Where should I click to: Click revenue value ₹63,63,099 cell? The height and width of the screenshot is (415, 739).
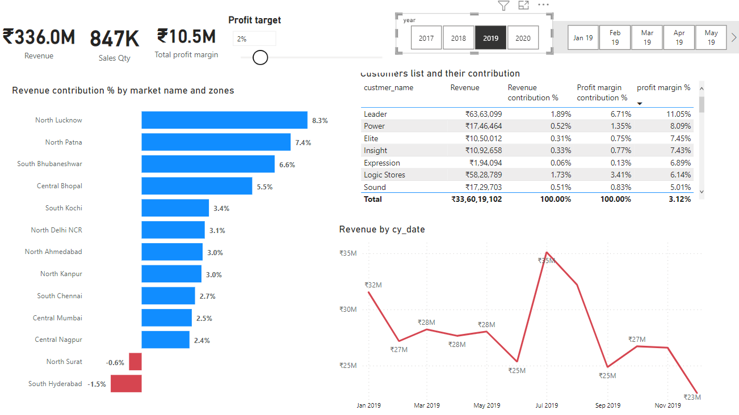[483, 114]
